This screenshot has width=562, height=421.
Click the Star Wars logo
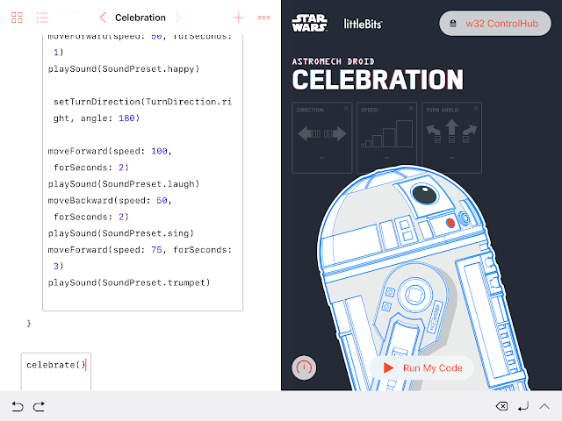[310, 24]
